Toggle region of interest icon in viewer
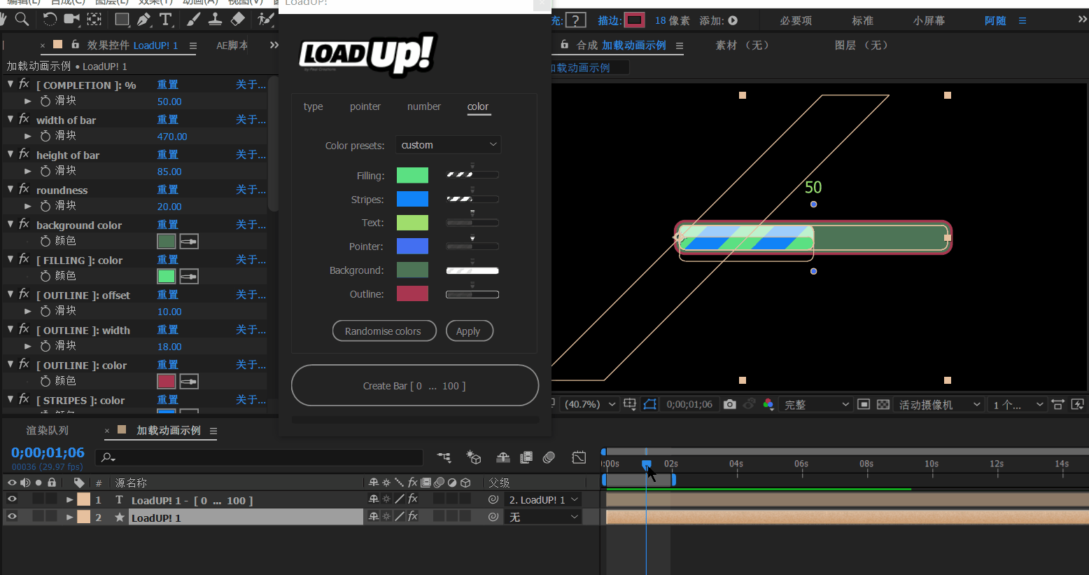Screen dimensions: 1089x575 click(x=864, y=404)
